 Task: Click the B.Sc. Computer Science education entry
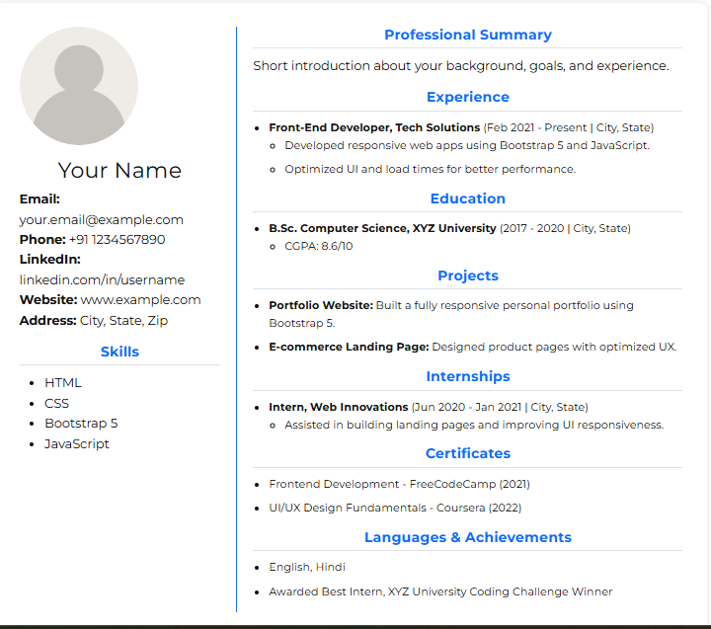382,229
